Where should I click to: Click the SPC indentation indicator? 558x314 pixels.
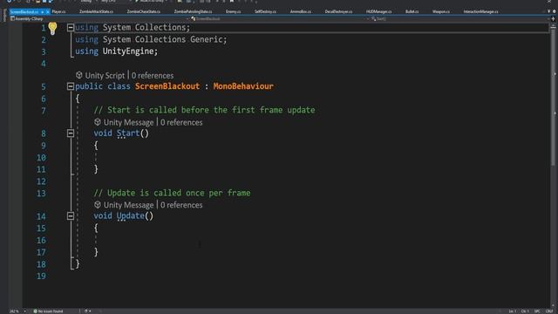click(x=537, y=311)
